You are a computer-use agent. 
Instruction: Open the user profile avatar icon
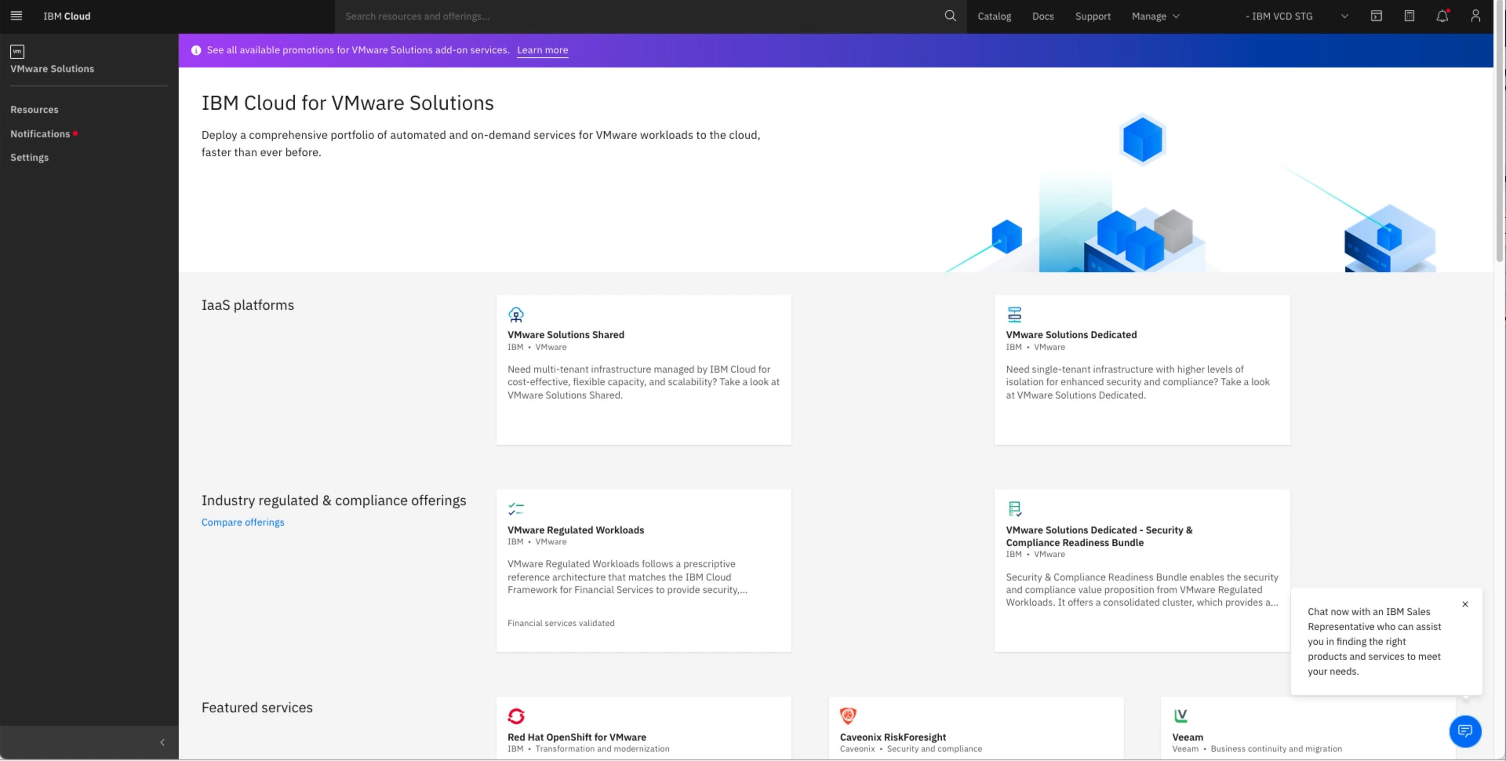tap(1475, 16)
